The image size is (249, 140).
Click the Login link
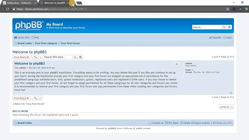(x=227, y=38)
